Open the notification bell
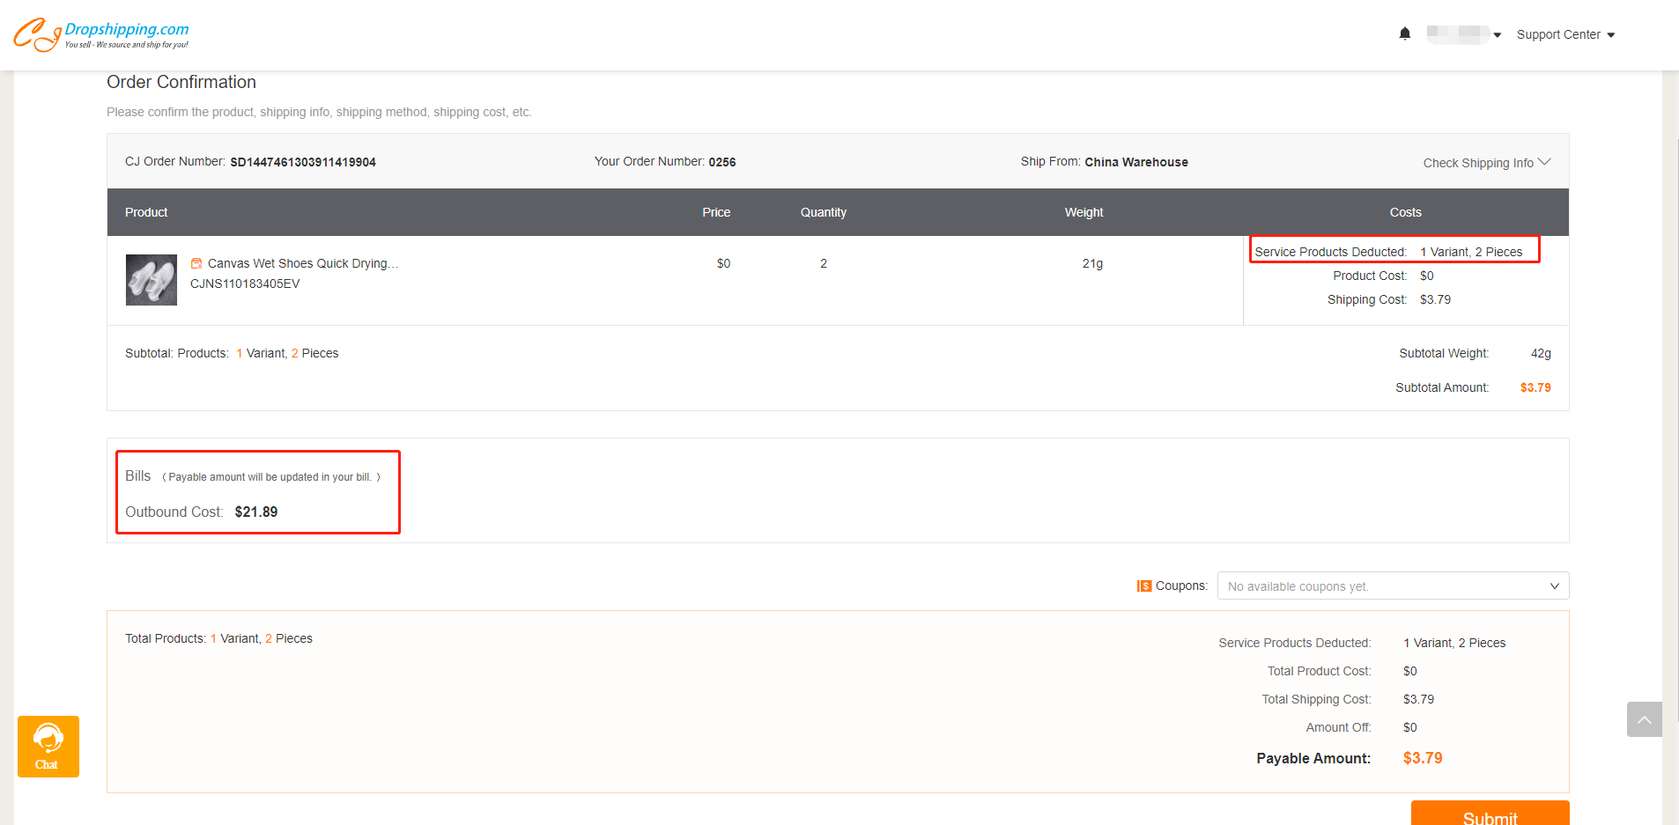This screenshot has width=1679, height=825. tap(1404, 34)
